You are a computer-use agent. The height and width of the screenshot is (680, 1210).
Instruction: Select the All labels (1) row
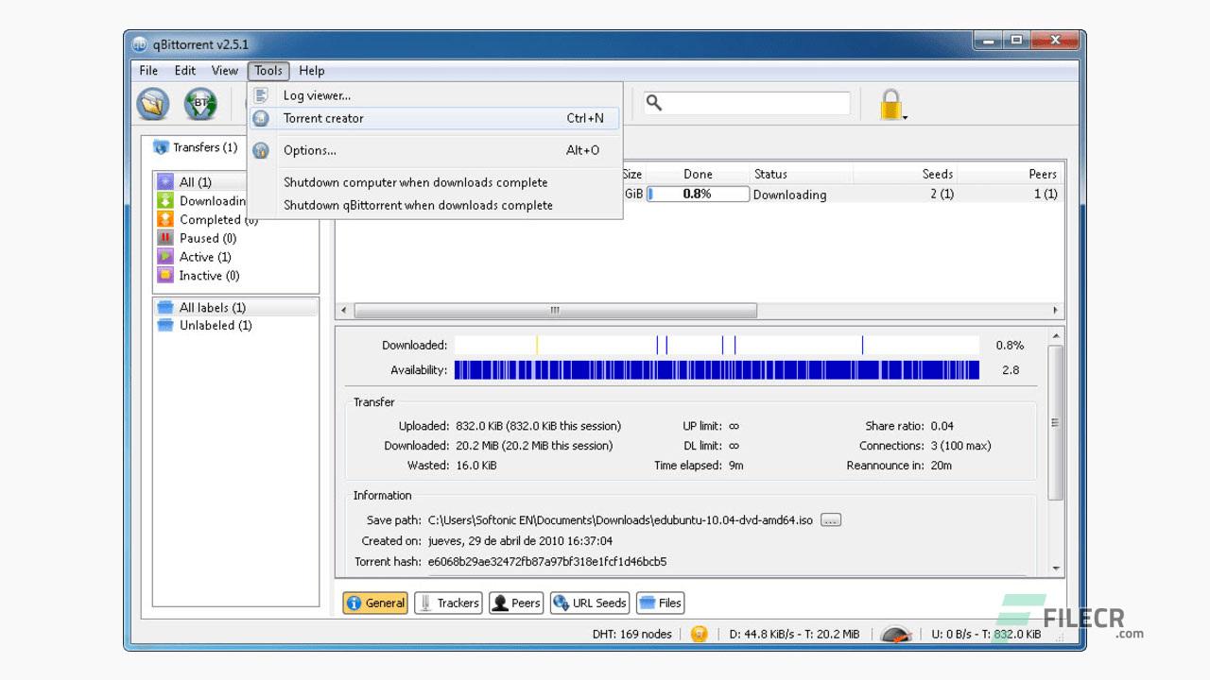[235, 308]
